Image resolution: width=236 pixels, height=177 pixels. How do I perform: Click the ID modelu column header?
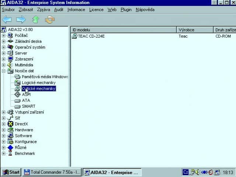click(124, 30)
